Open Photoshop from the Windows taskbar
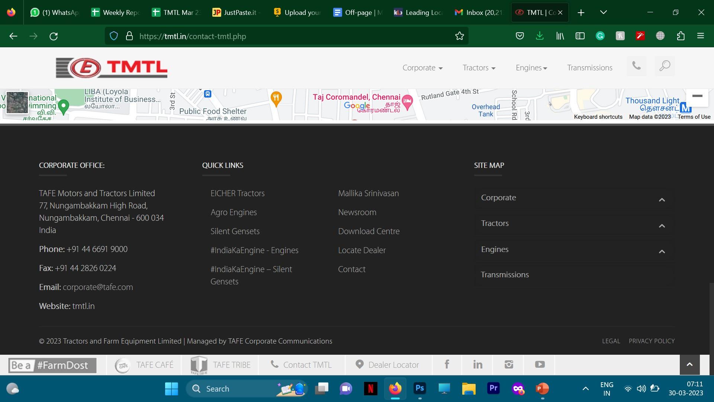 [419, 389]
